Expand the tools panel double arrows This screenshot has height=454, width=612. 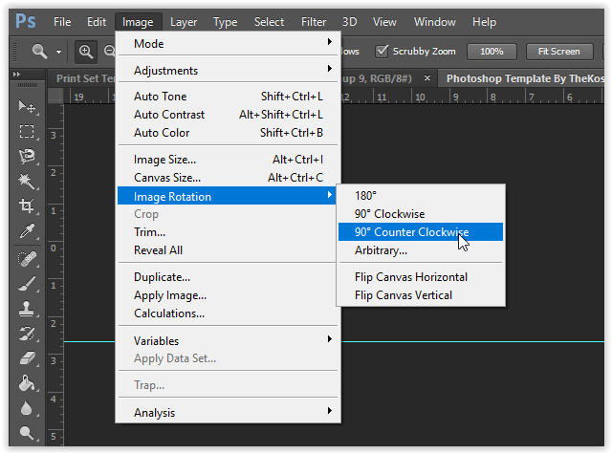tap(16, 74)
